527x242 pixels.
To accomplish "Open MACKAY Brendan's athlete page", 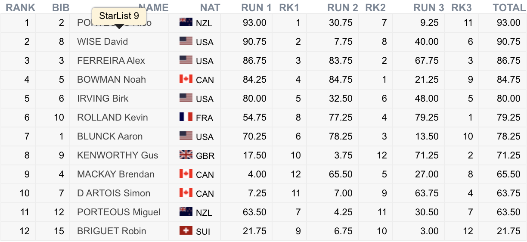I will coord(116,174).
